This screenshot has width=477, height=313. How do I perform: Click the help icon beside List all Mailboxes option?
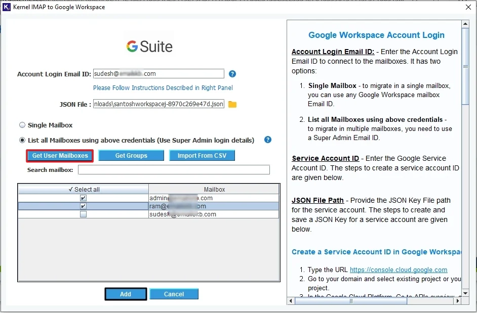[267, 140]
